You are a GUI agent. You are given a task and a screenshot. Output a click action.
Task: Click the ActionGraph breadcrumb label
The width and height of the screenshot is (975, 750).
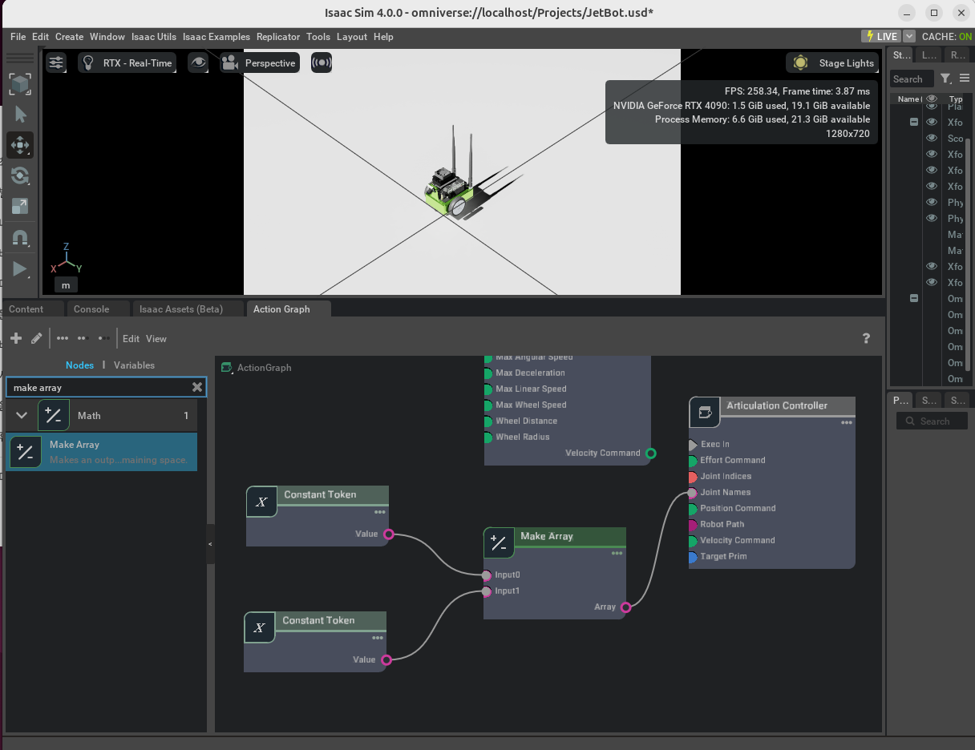[264, 368]
